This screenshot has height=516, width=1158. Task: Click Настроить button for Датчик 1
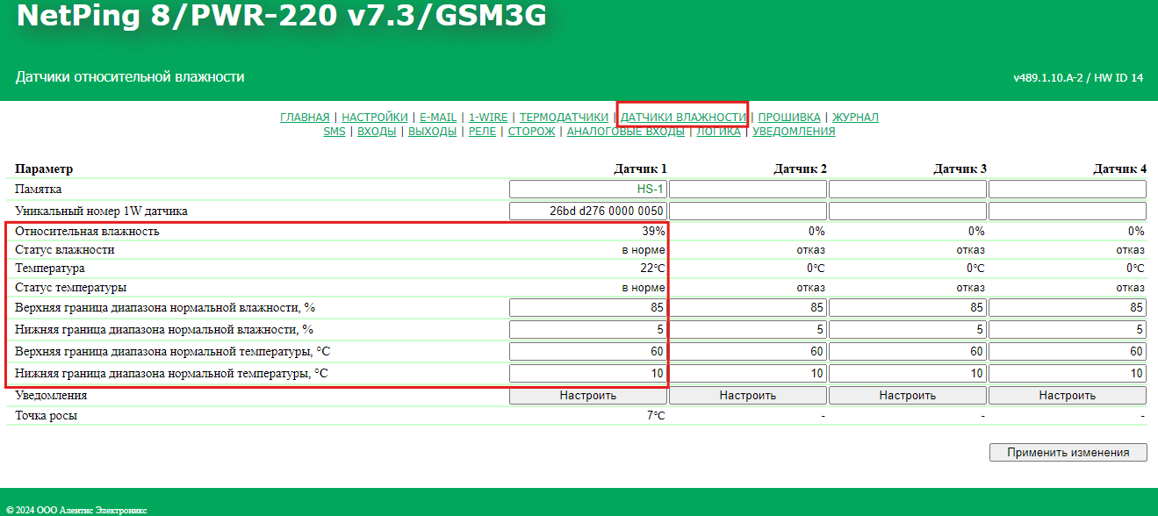(588, 396)
